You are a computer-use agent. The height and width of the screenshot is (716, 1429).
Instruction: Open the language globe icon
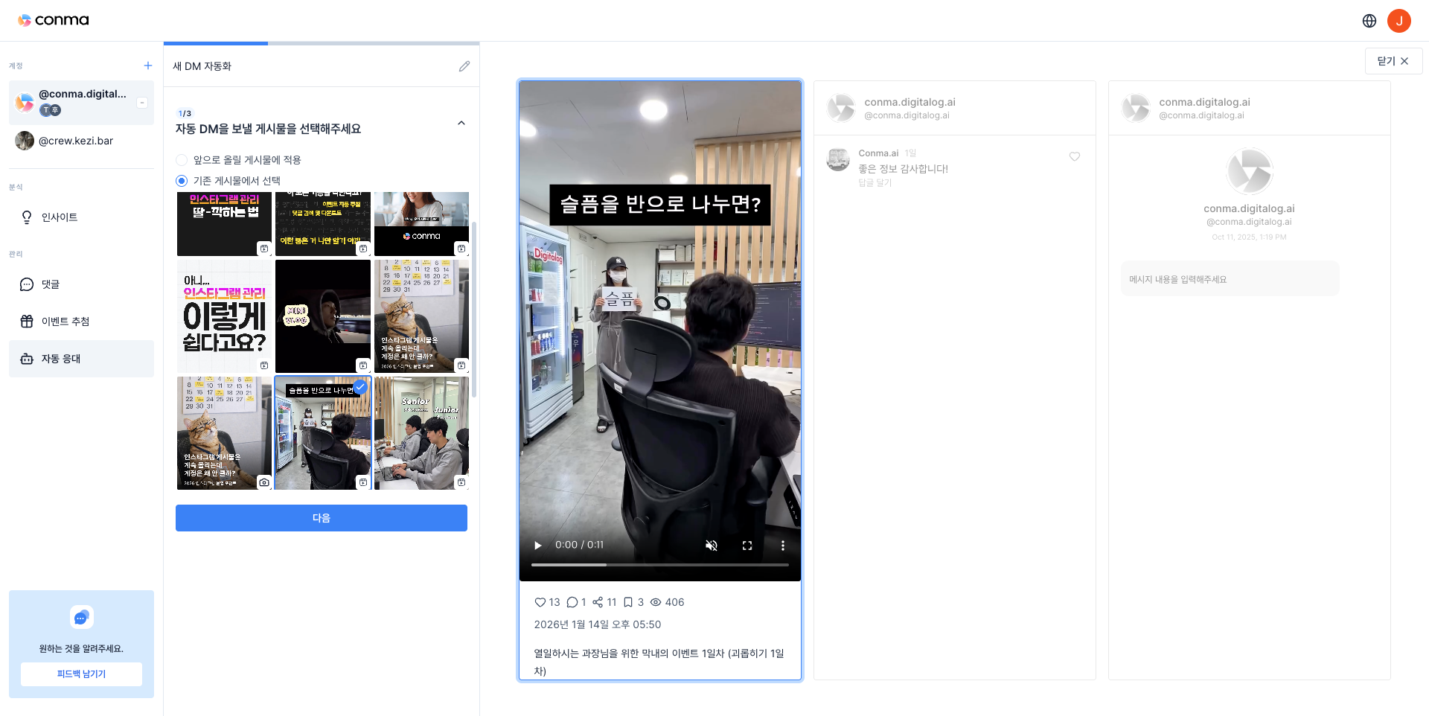point(1369,20)
